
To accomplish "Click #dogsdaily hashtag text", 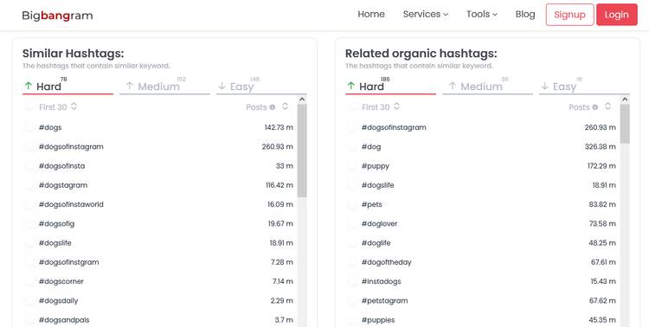I will coord(58,300).
